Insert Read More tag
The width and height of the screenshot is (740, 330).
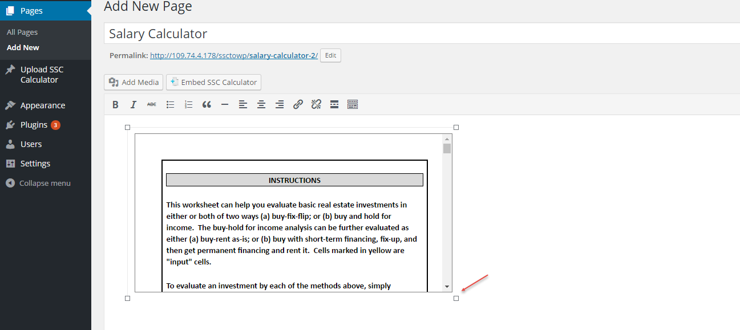pyautogui.click(x=334, y=104)
